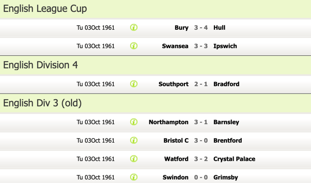The image size is (311, 183).
Task: Open the Hull team page
Action: (219, 28)
